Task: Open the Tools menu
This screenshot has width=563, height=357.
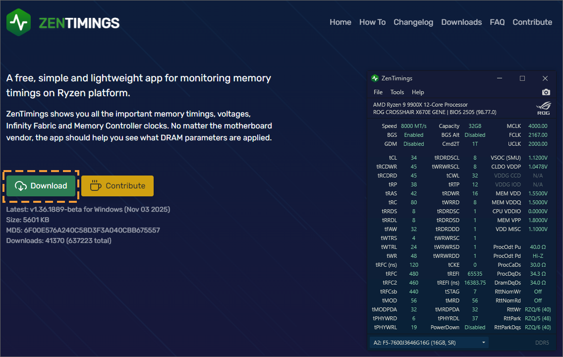Action: point(397,92)
